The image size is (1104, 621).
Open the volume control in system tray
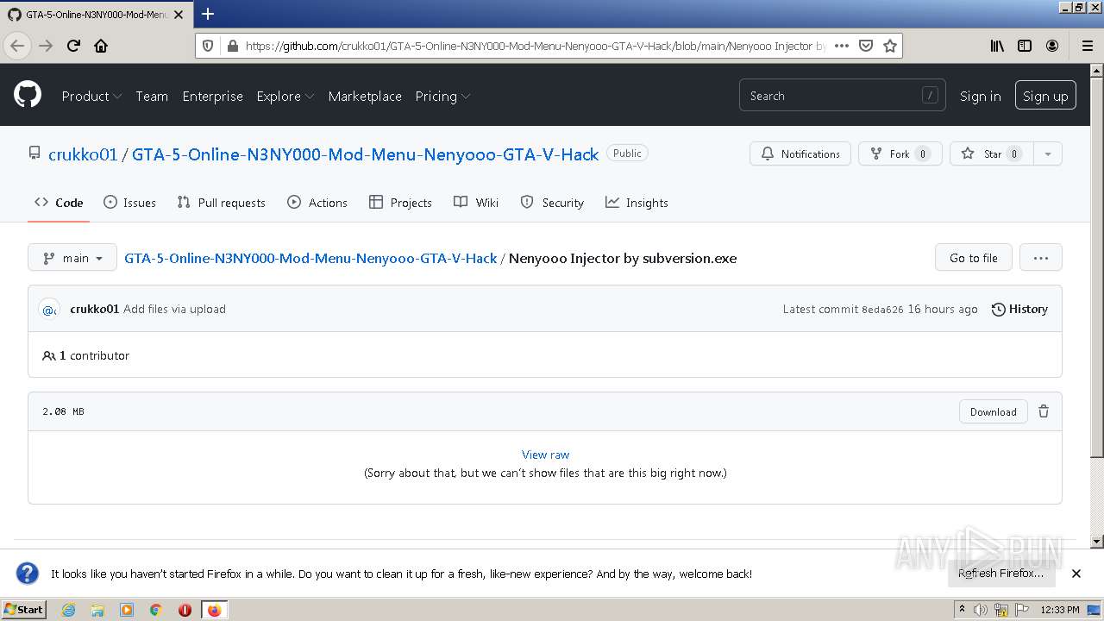[981, 610]
